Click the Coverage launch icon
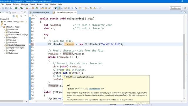The height and width of the screenshot is (106, 188). pos(21,8)
